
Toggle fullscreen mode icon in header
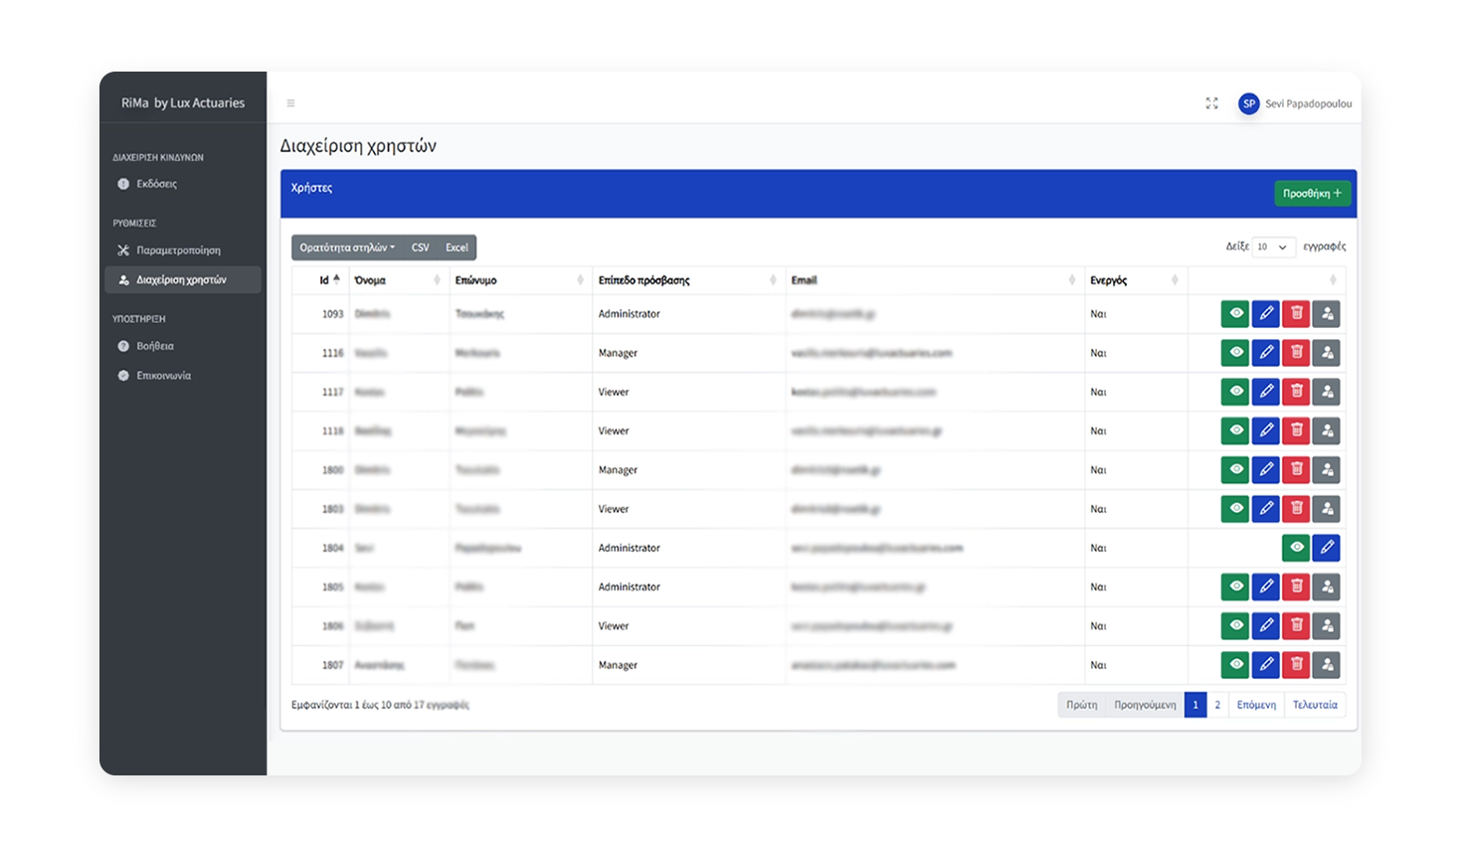[1211, 103]
